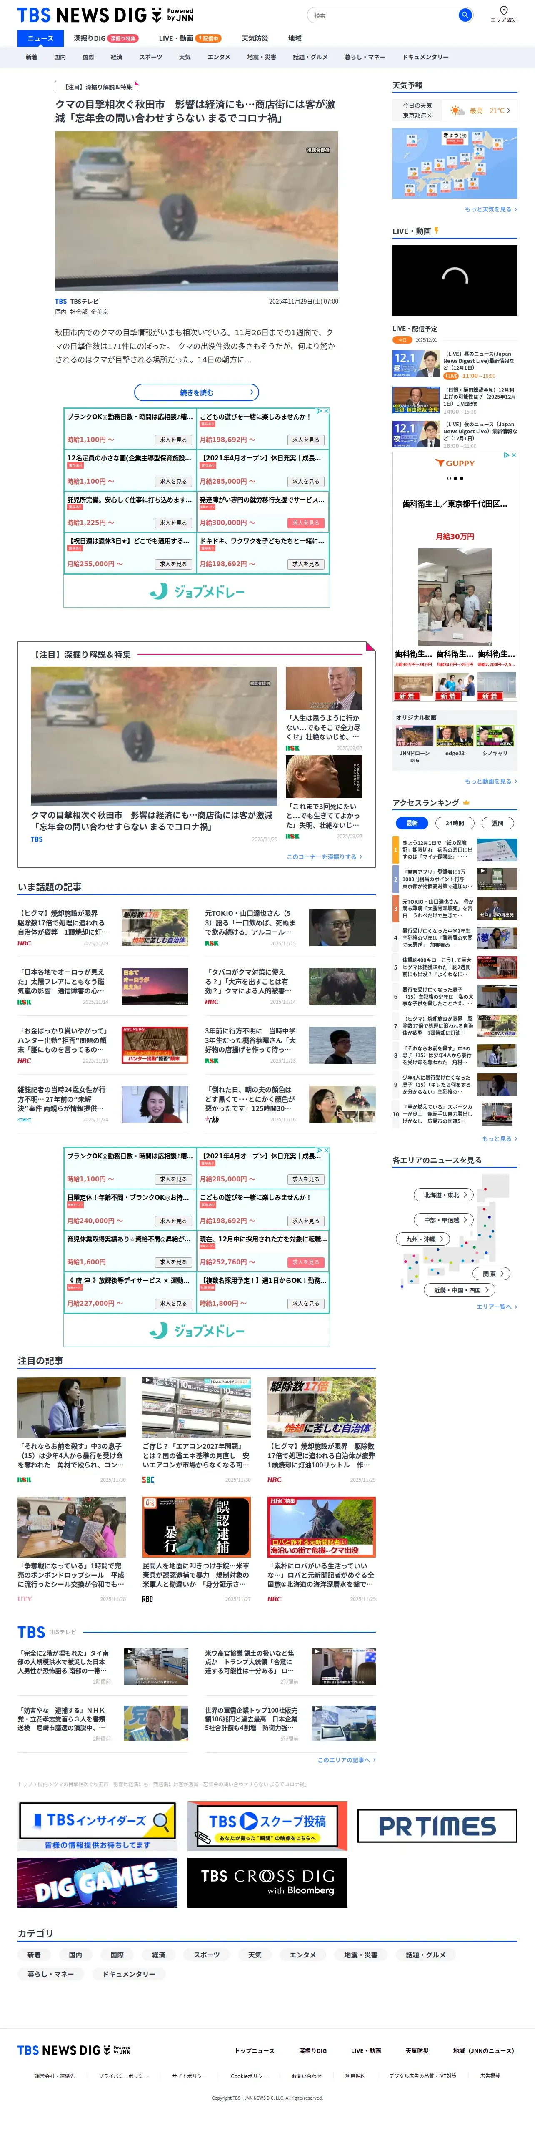Click the AdChoices icon on first ジョブメドレー ad
Image resolution: width=535 pixels, height=2156 pixels.
click(320, 411)
